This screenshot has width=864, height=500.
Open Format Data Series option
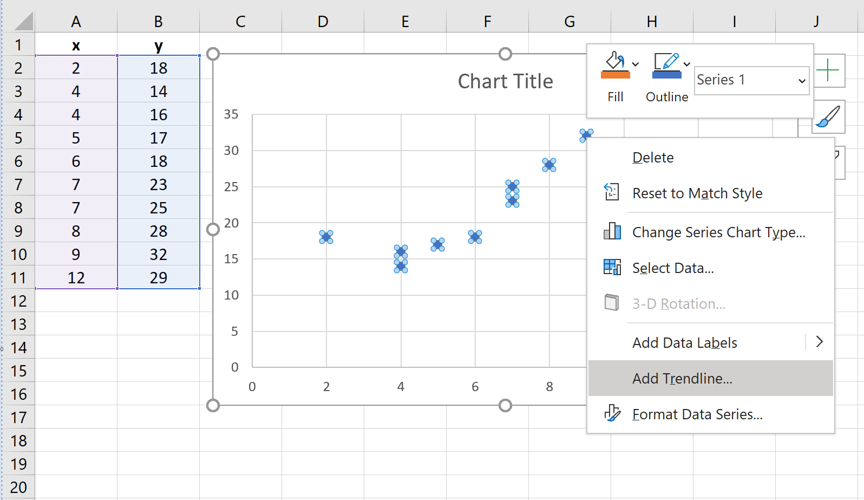click(697, 414)
